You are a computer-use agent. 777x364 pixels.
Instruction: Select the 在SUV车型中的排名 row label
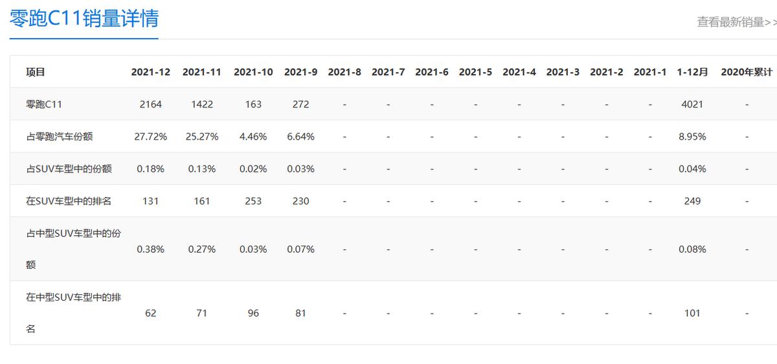[69, 201]
